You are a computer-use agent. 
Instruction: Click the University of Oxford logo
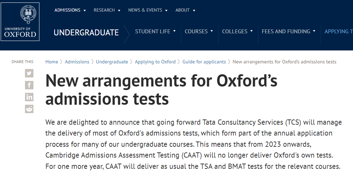(20, 22)
